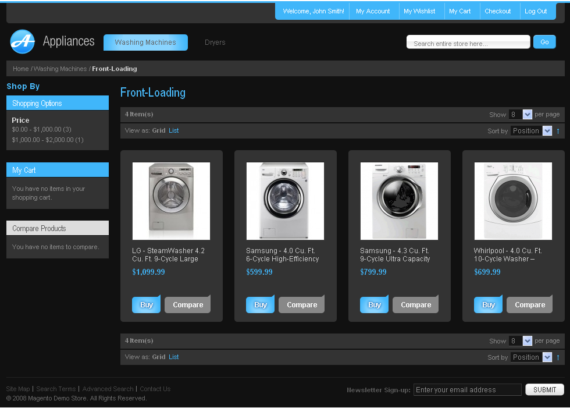570x408 pixels.
Task: Click Log Out in the top menu
Action: click(x=536, y=11)
